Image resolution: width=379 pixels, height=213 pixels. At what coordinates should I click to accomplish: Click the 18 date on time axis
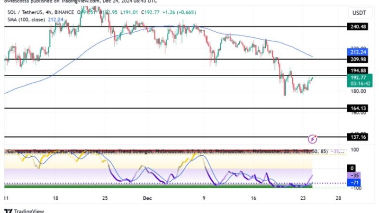(x=55, y=198)
